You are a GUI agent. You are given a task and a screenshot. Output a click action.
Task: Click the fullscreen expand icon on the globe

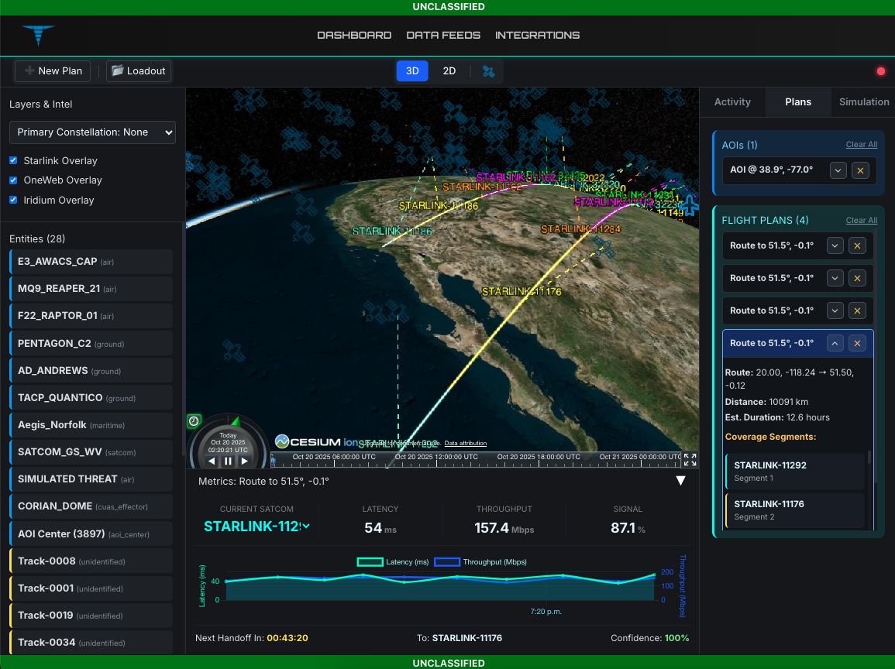(691, 459)
